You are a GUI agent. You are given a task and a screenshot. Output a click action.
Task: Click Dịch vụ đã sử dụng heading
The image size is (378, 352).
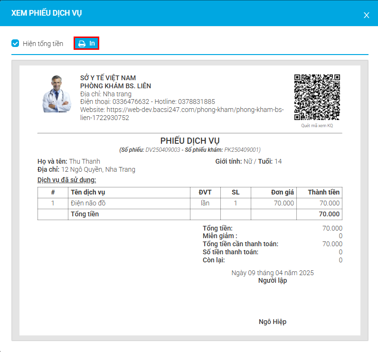pyautogui.click(x=67, y=180)
